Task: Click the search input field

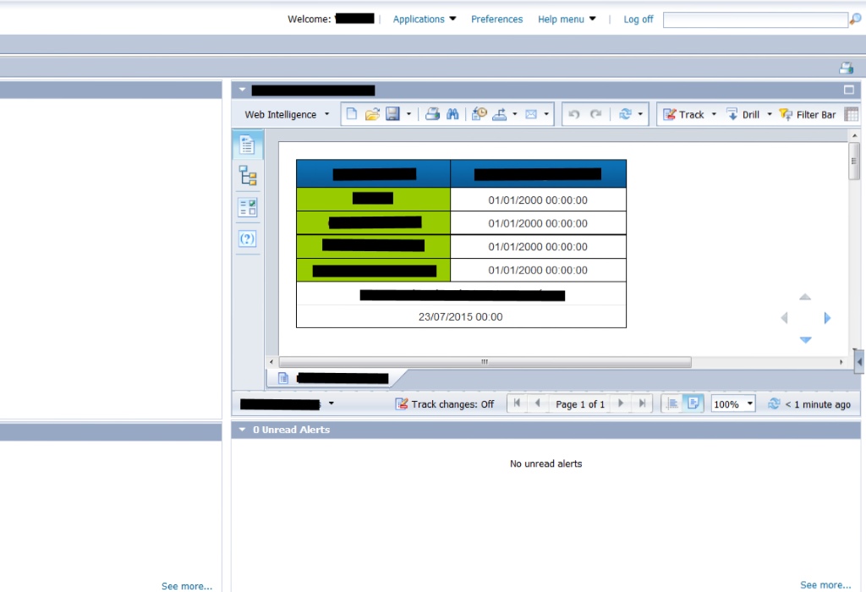Action: click(x=754, y=19)
